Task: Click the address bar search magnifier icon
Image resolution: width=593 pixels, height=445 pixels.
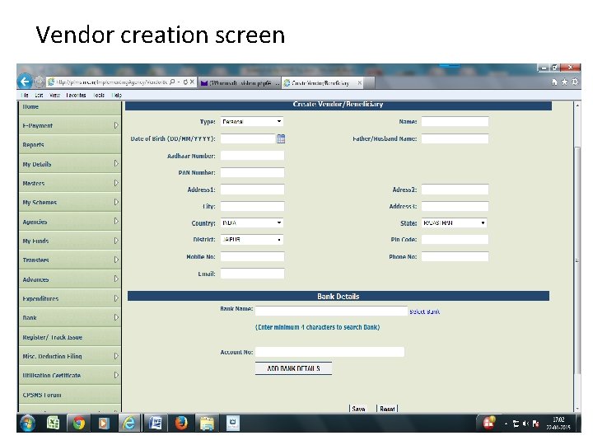Action: [x=172, y=82]
